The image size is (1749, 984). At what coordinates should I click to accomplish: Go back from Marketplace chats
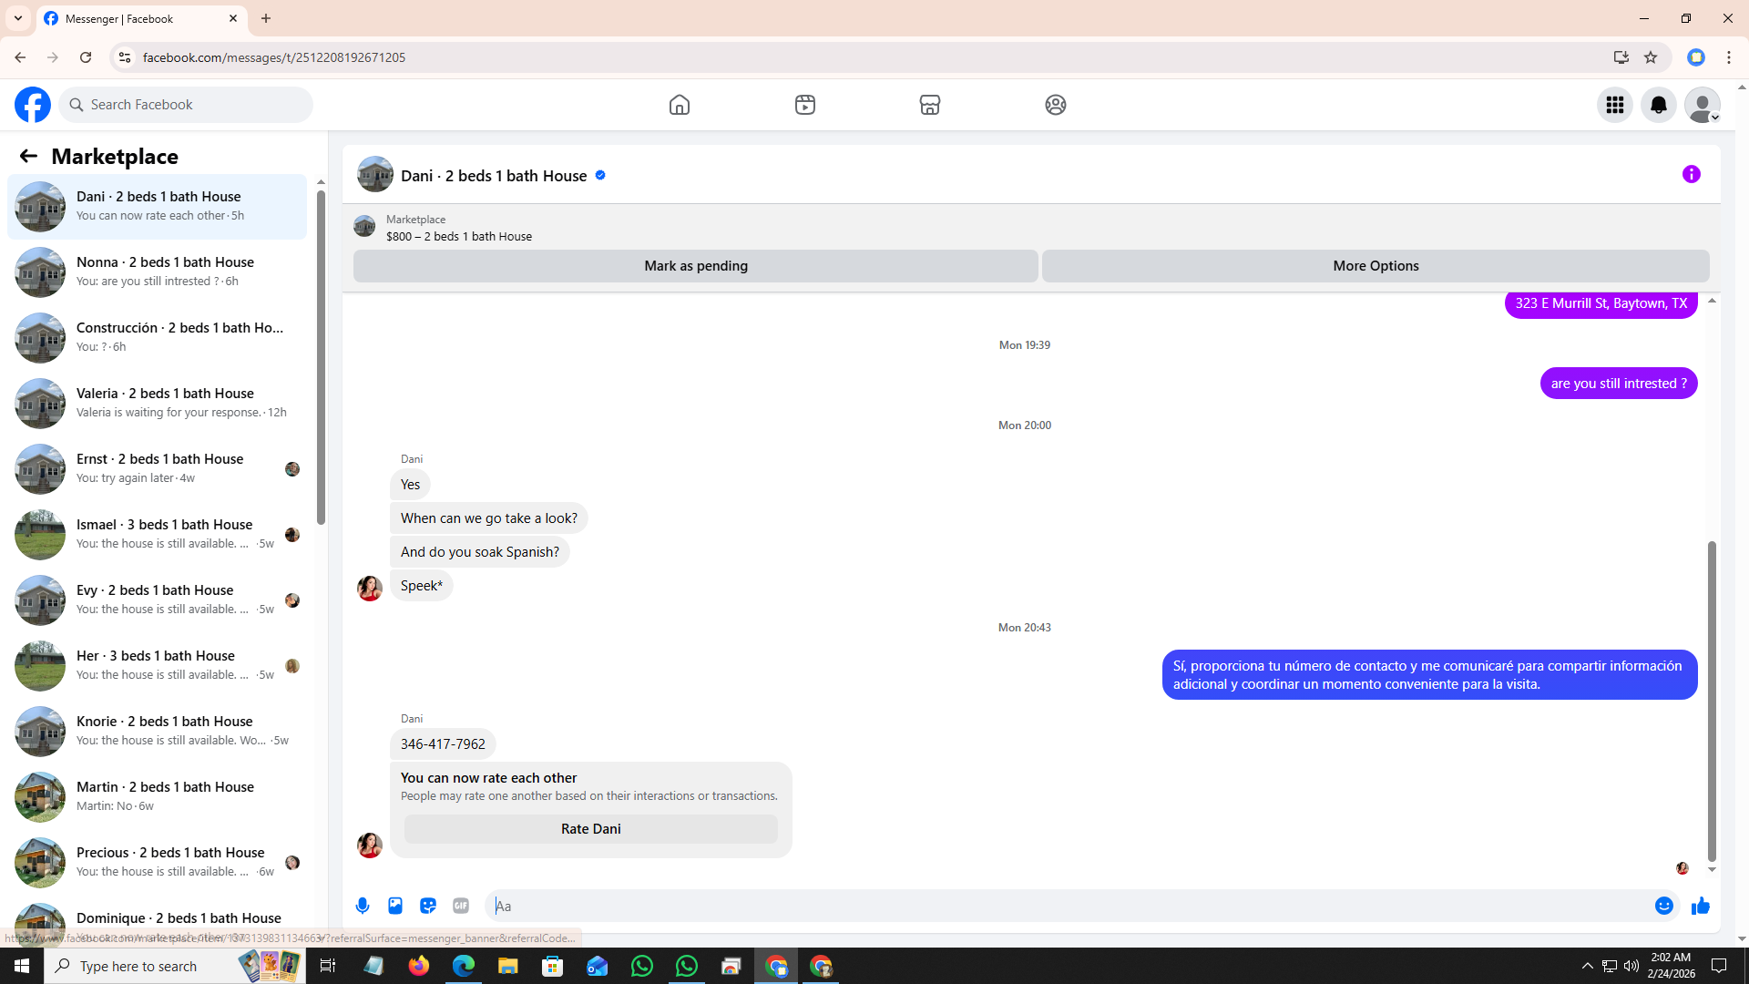[28, 156]
